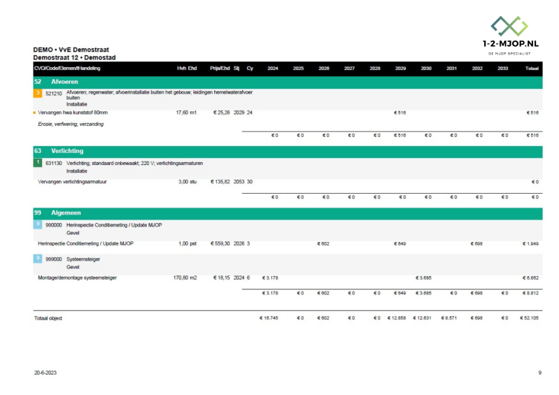559x395 pixels.
Task: Click the orange condition badge 3 for 521210
Action: pyautogui.click(x=38, y=93)
